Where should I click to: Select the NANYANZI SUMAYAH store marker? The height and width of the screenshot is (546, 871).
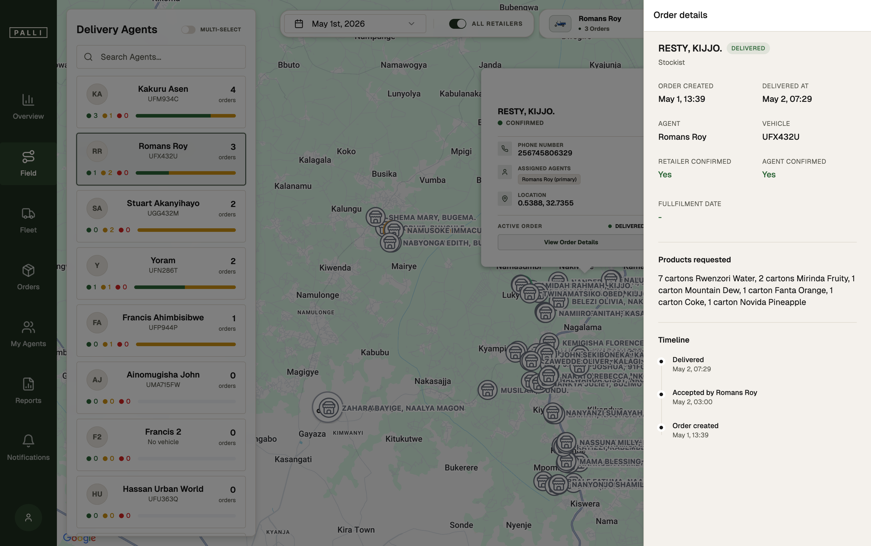tap(553, 413)
